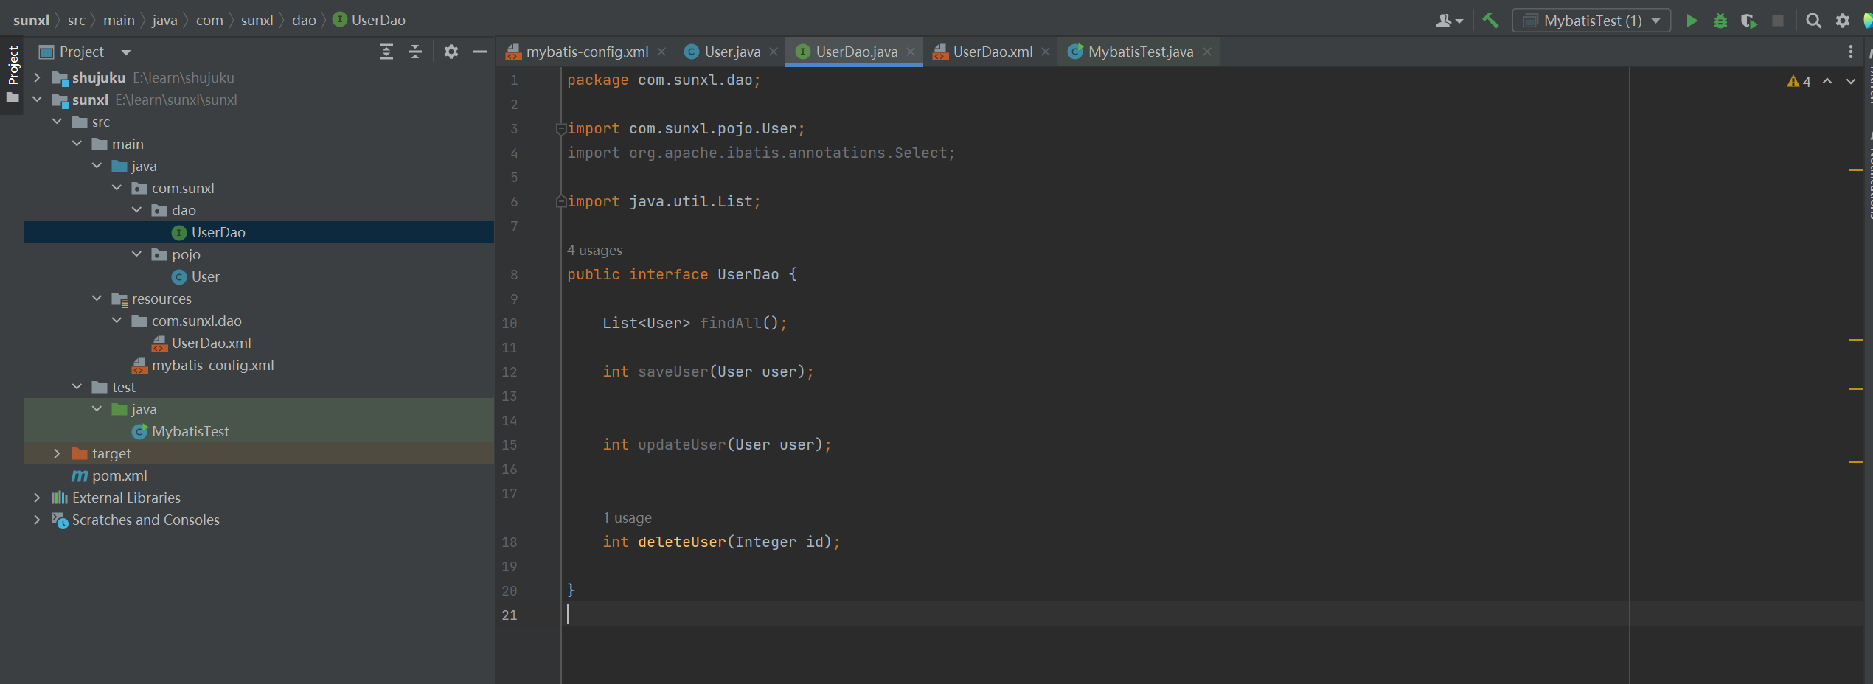Build project using the hammer icon
1873x684 pixels.
coord(1490,21)
